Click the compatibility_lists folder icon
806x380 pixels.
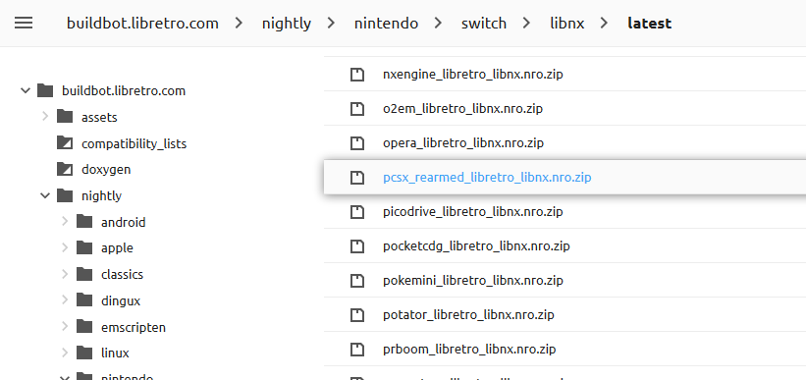tap(65, 143)
